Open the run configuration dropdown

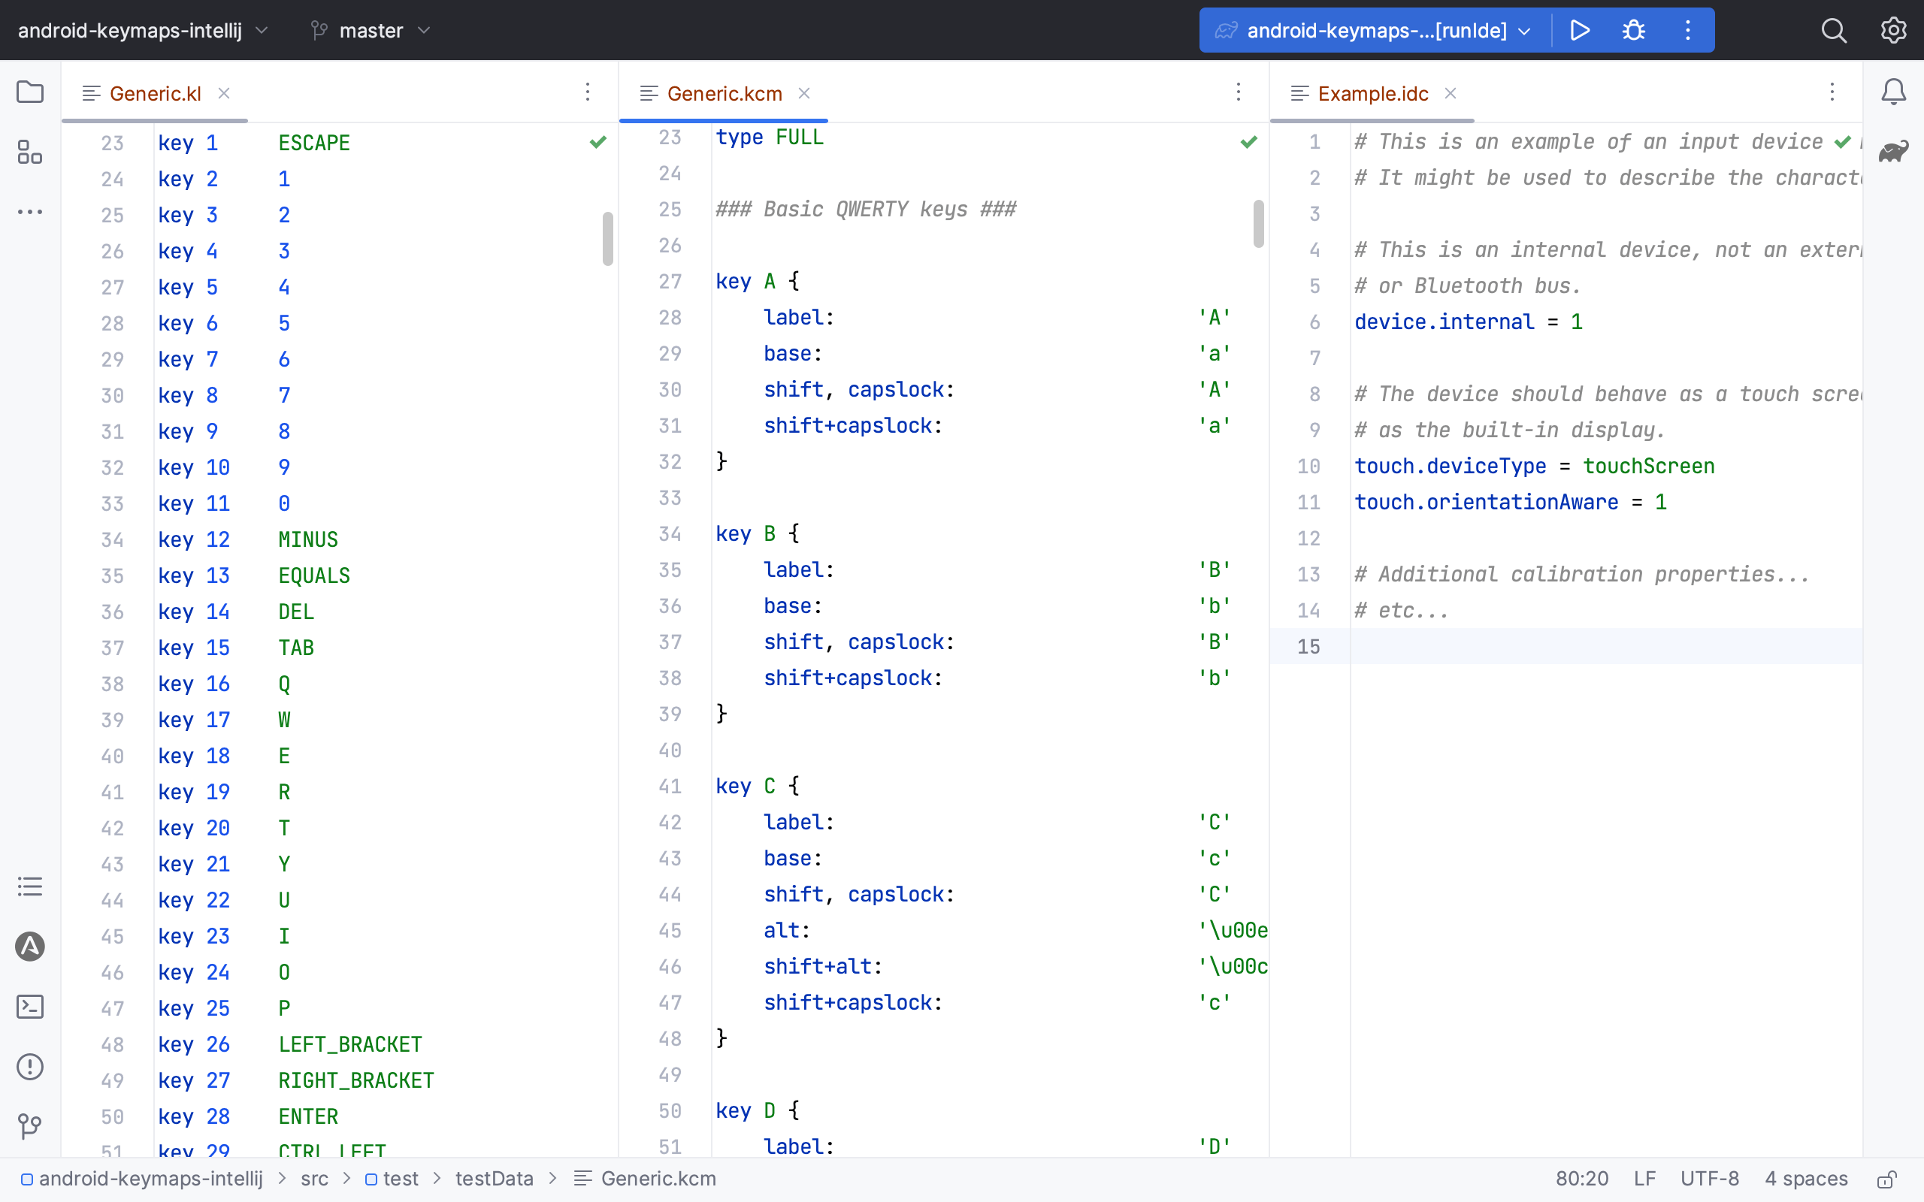[1524, 29]
